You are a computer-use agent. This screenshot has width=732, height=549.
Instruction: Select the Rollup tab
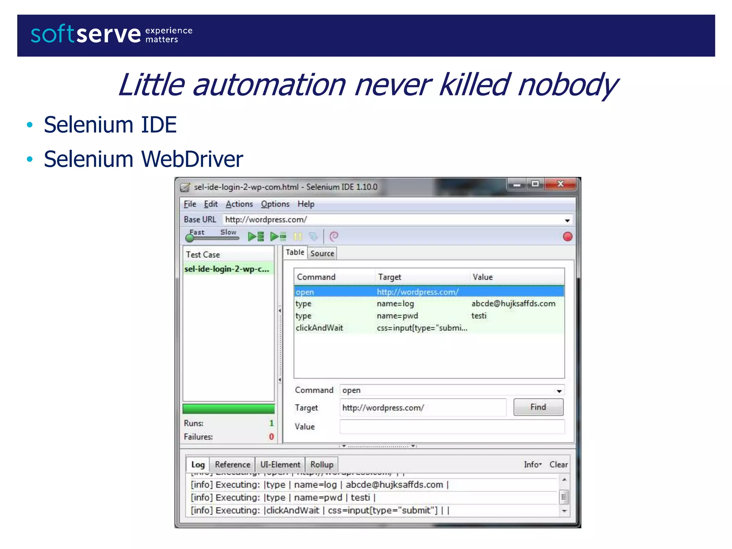tap(322, 465)
